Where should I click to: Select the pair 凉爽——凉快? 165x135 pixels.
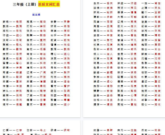tap(60, 59)
